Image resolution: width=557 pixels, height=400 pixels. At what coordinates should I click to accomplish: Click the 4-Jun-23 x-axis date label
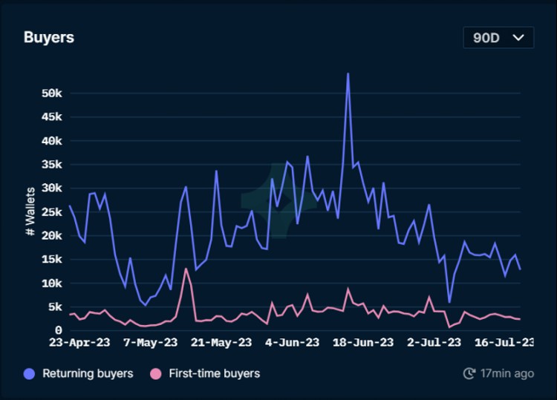point(293,342)
